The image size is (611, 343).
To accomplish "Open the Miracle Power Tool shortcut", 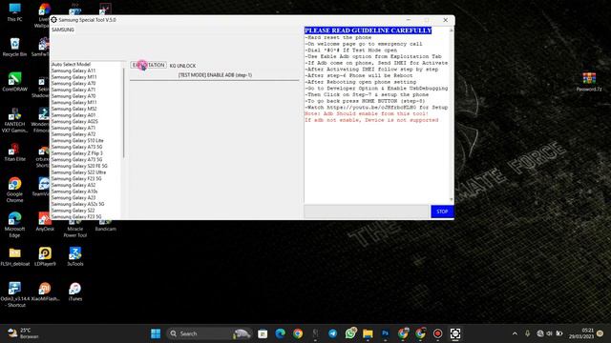I will point(74,229).
